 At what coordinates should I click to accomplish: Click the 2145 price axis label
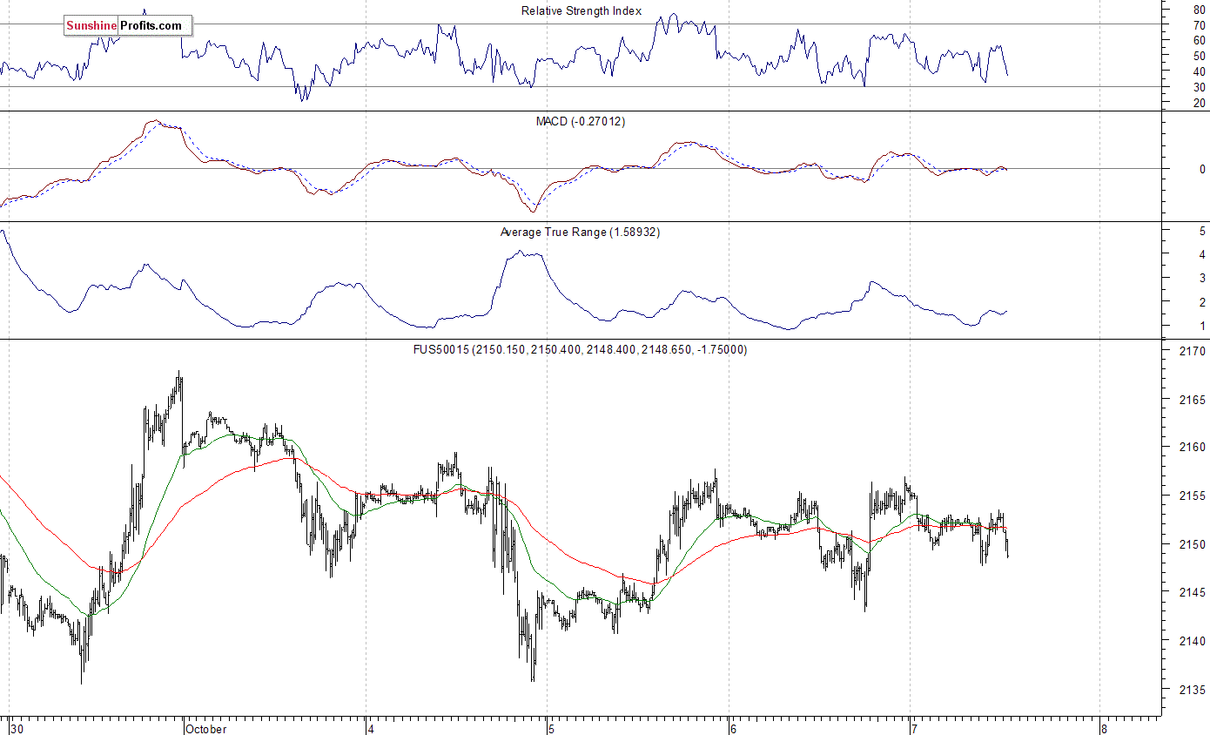click(1193, 592)
